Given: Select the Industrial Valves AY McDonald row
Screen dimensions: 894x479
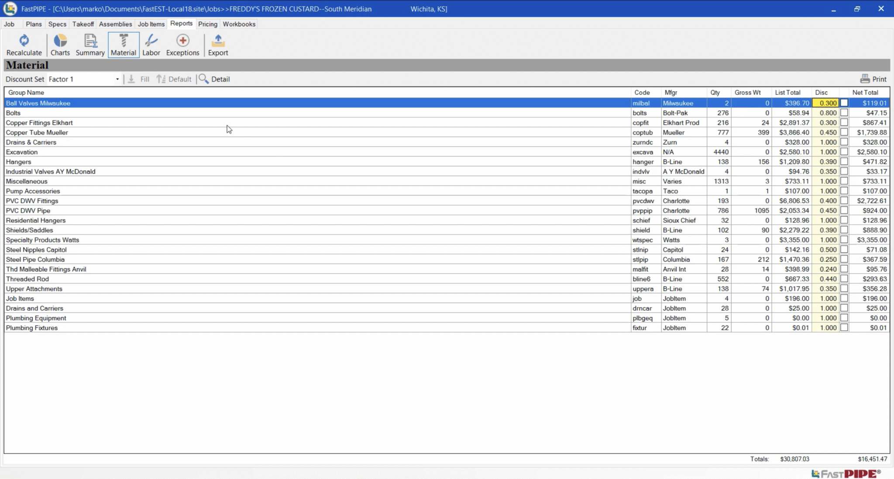Looking at the screenshot, I should (x=447, y=171).
